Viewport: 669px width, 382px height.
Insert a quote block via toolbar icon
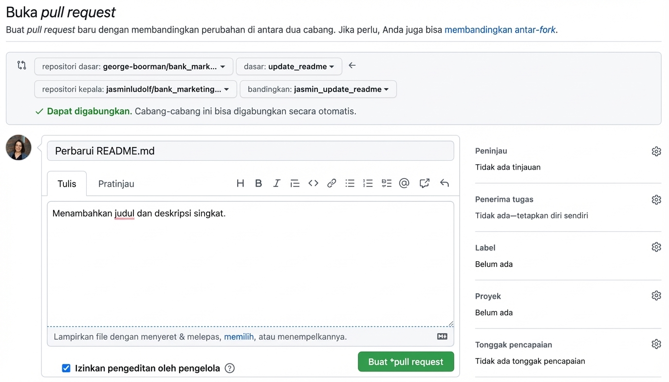(295, 183)
